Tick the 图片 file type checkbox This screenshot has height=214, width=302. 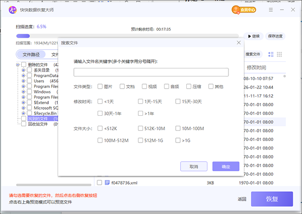[100, 86]
